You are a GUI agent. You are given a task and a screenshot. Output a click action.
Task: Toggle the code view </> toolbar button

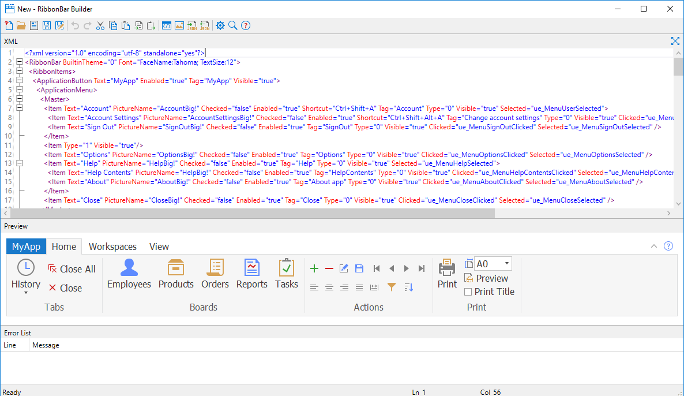(x=167, y=25)
